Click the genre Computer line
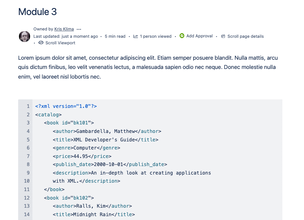The width and height of the screenshot is (304, 220). pos(86,148)
